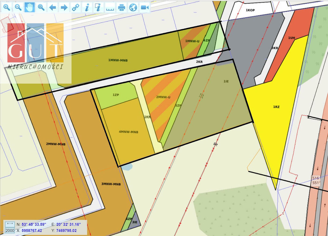Click the 2000 coordinate system button
The image size is (328, 236).
tap(10, 231)
